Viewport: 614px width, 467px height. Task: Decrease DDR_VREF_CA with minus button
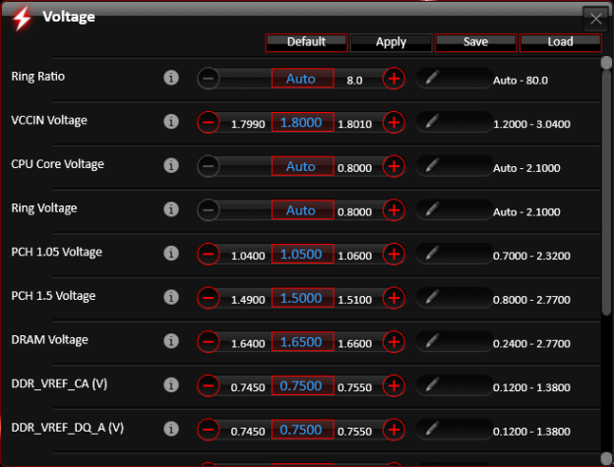point(209,386)
